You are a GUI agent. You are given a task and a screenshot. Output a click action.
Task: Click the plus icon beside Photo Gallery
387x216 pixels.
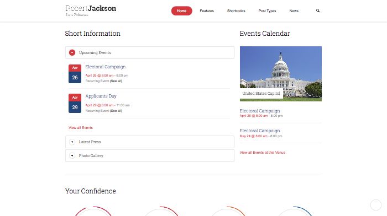[x=72, y=156]
